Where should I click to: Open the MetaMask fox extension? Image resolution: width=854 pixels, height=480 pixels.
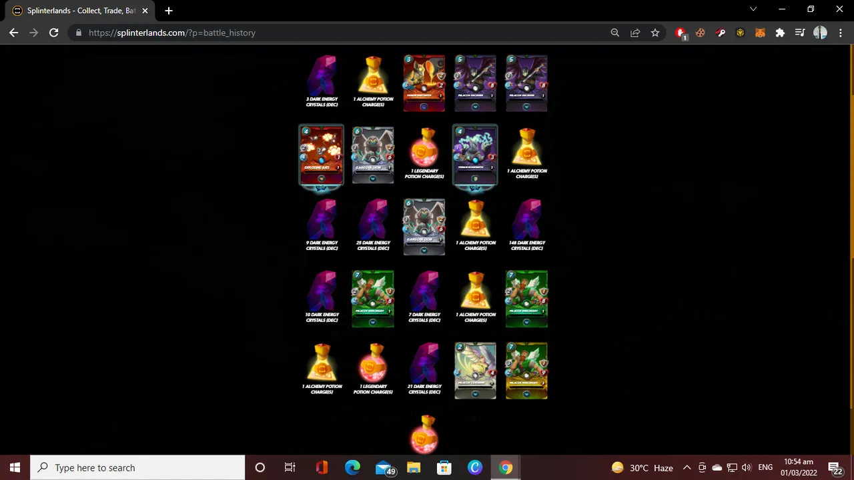point(761,33)
